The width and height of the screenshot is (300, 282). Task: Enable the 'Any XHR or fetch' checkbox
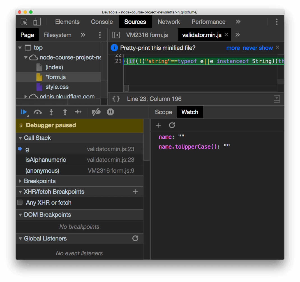(20, 202)
